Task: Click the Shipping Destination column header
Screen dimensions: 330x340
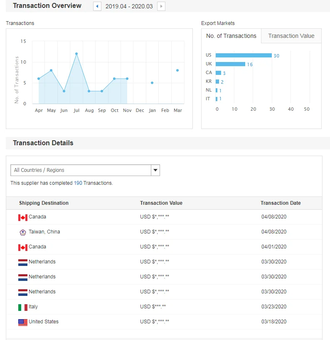Action: click(x=44, y=203)
